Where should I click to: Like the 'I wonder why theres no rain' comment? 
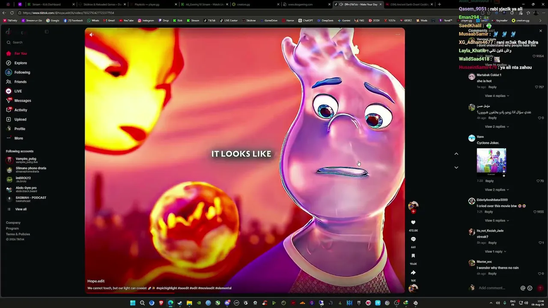tap(540, 274)
